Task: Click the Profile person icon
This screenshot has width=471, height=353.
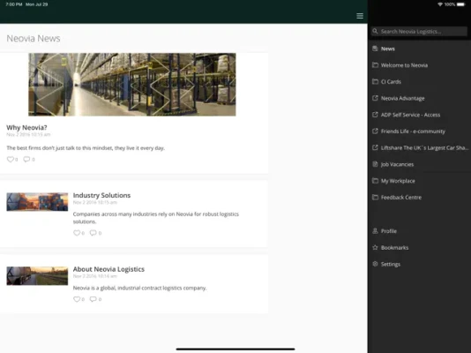Action: click(x=375, y=230)
